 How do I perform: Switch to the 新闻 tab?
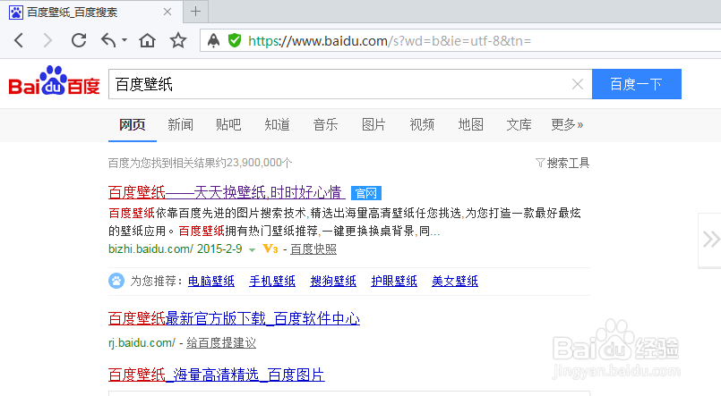point(180,124)
